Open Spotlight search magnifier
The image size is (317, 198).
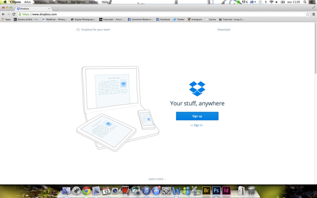pyautogui.click(x=305, y=2)
